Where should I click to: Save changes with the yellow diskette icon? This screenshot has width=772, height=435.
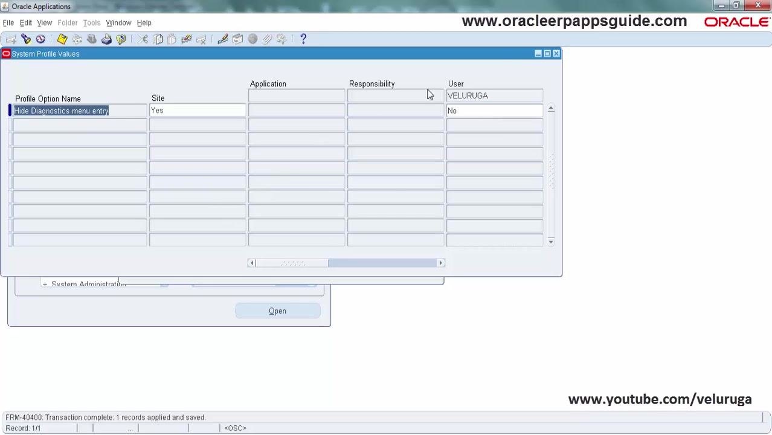(62, 39)
